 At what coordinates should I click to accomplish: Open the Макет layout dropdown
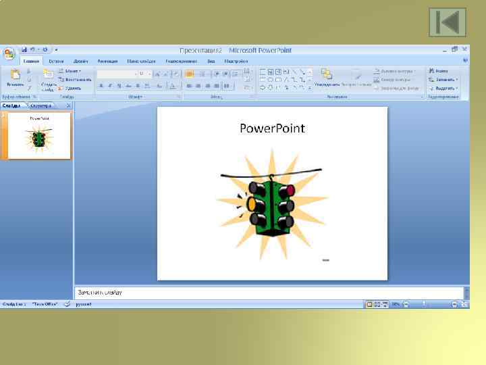[x=70, y=71]
